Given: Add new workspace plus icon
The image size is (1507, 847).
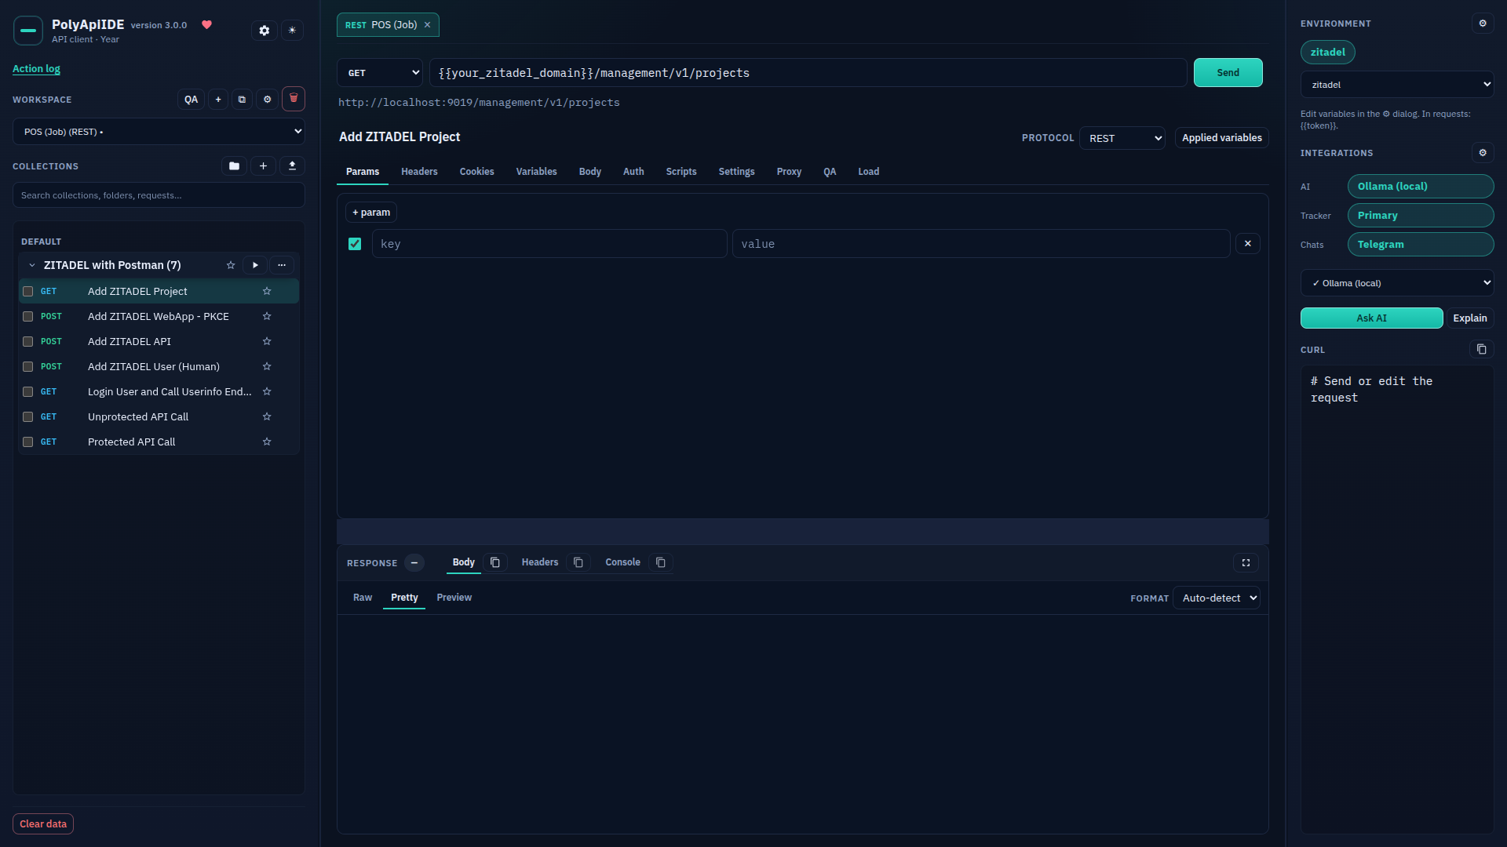Looking at the screenshot, I should click(x=218, y=100).
